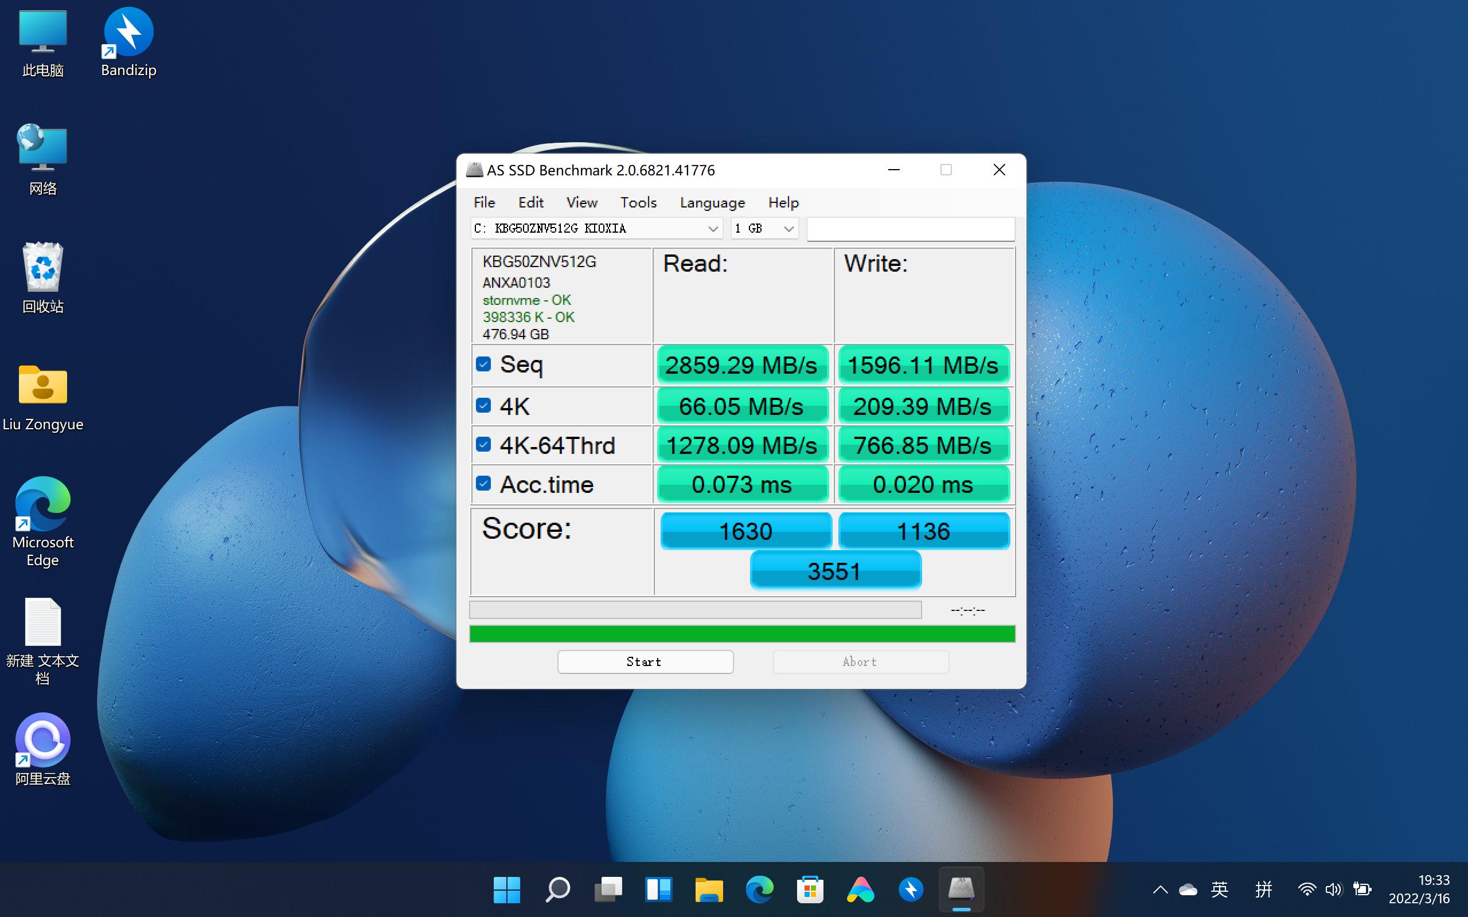This screenshot has height=917, width=1468.
Task: Click the Start button to begin benchmark
Action: (x=644, y=661)
